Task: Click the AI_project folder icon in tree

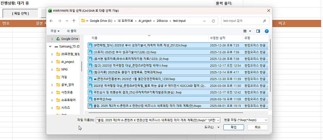Action: (x=58, y=62)
